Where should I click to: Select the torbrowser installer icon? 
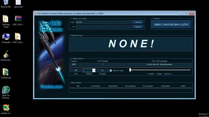coord(6,56)
